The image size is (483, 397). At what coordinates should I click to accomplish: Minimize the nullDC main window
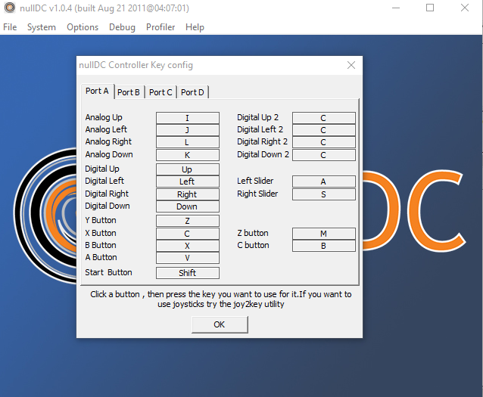(x=396, y=8)
